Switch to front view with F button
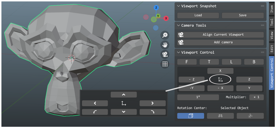This screenshot has height=128, width=276. click(187, 62)
